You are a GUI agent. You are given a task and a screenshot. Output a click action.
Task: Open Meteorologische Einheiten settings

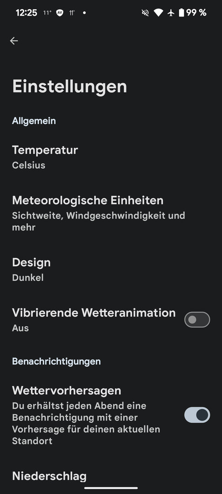111,213
